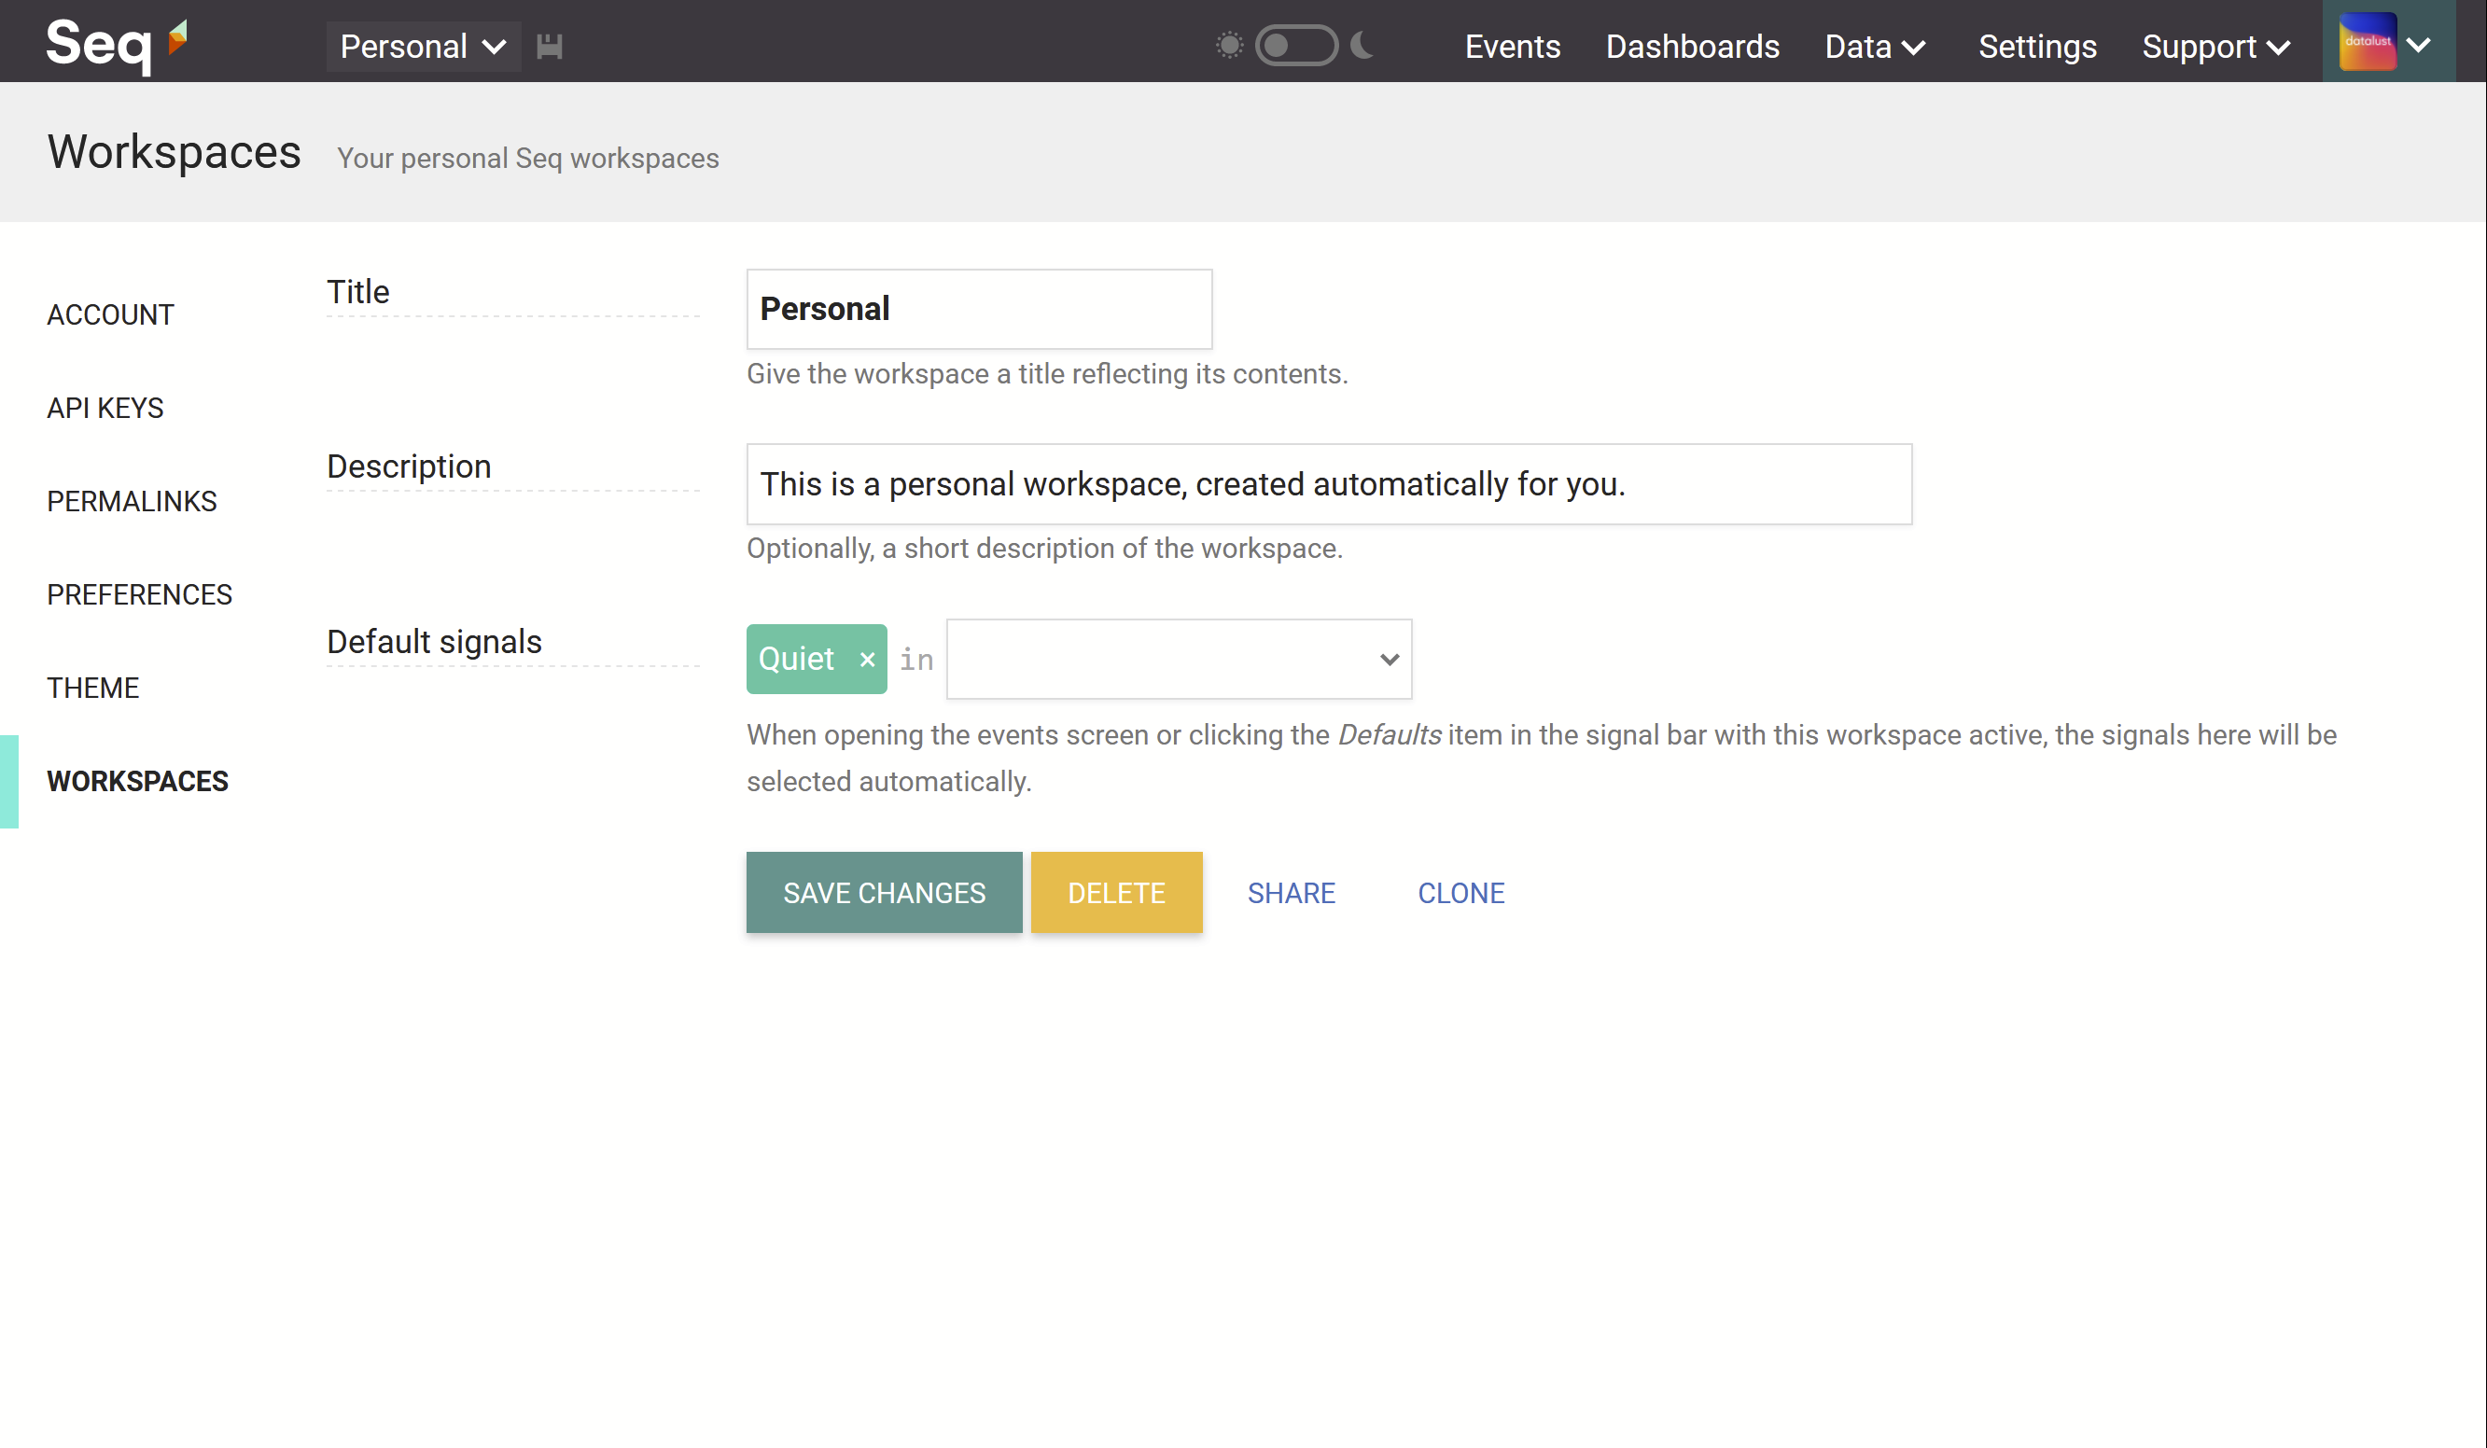Screen dimensions: 2487x1448
Task: Open the Support dropdown menu
Action: 2215,46
